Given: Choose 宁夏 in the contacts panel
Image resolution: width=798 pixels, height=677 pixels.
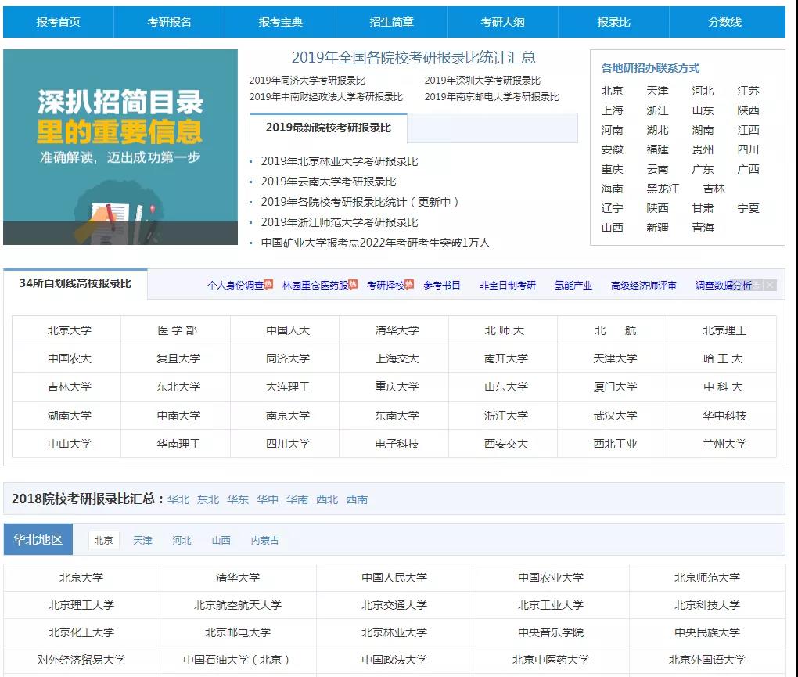Looking at the screenshot, I should pyautogui.click(x=748, y=208).
